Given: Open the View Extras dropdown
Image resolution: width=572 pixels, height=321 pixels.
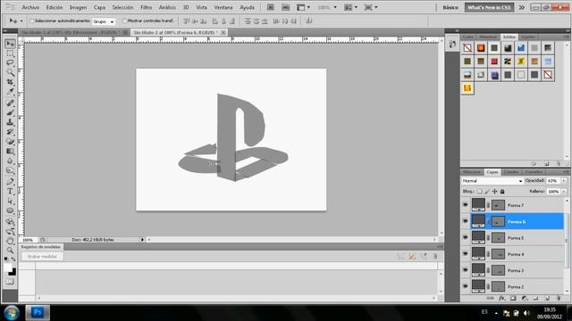Looking at the screenshot, I should [x=303, y=7].
